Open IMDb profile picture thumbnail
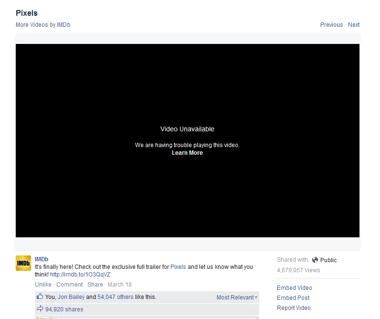 click(23, 263)
